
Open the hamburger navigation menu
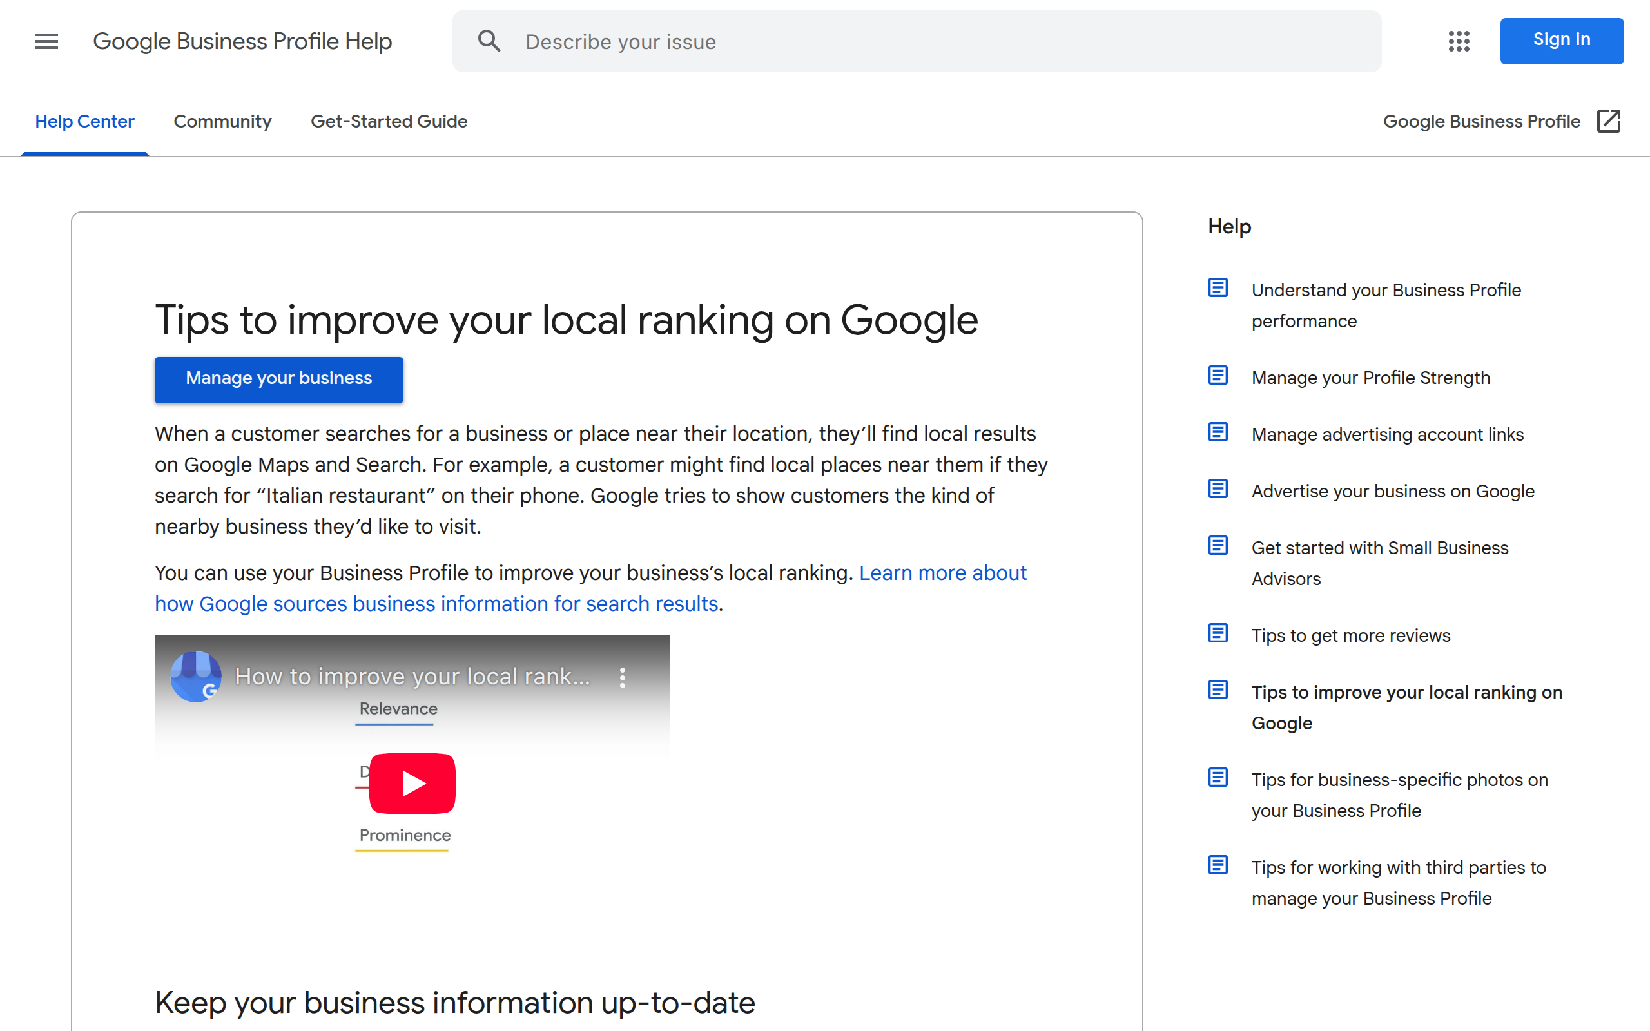point(46,41)
